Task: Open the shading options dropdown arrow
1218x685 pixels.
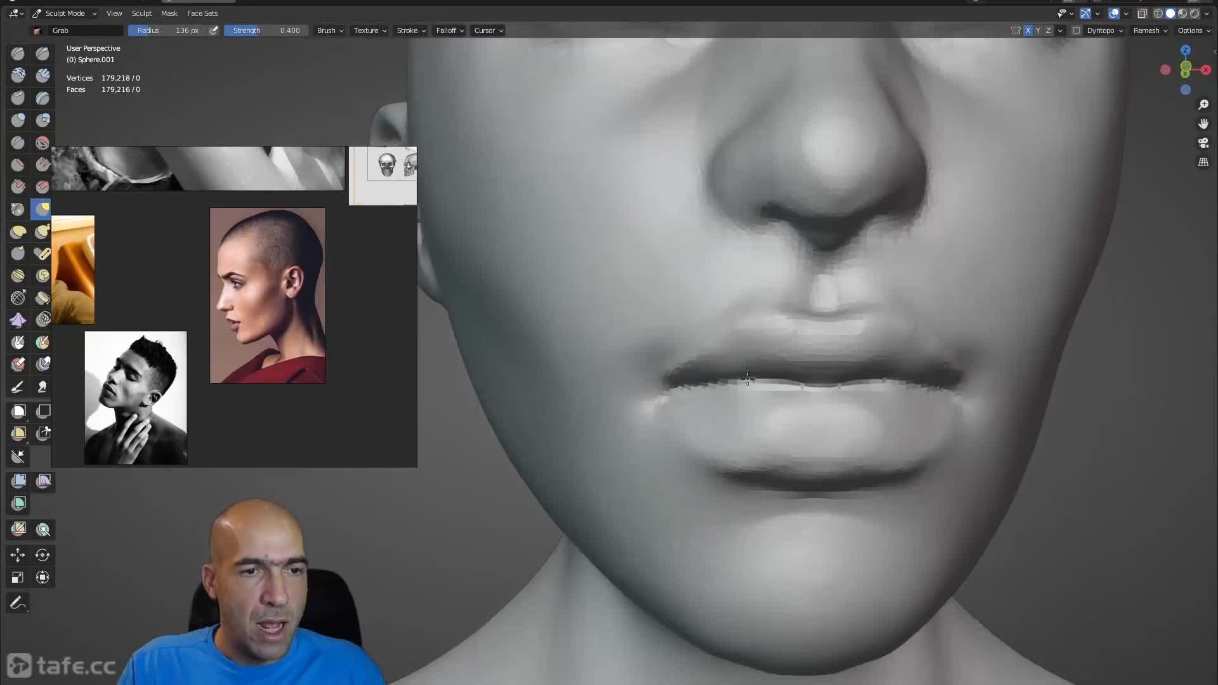Action: point(1207,13)
